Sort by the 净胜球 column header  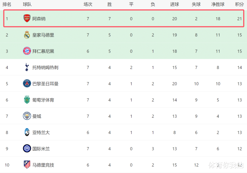click(x=218, y=4)
